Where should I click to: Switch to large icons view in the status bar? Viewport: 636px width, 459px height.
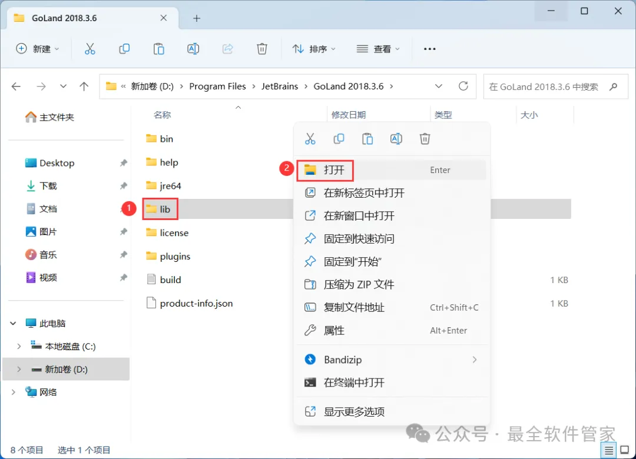[625, 450]
